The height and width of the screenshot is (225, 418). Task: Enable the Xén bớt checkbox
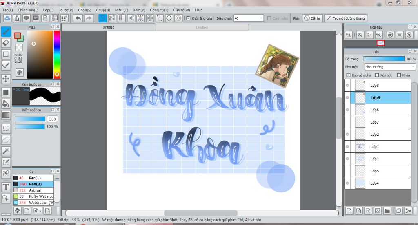[377, 75]
